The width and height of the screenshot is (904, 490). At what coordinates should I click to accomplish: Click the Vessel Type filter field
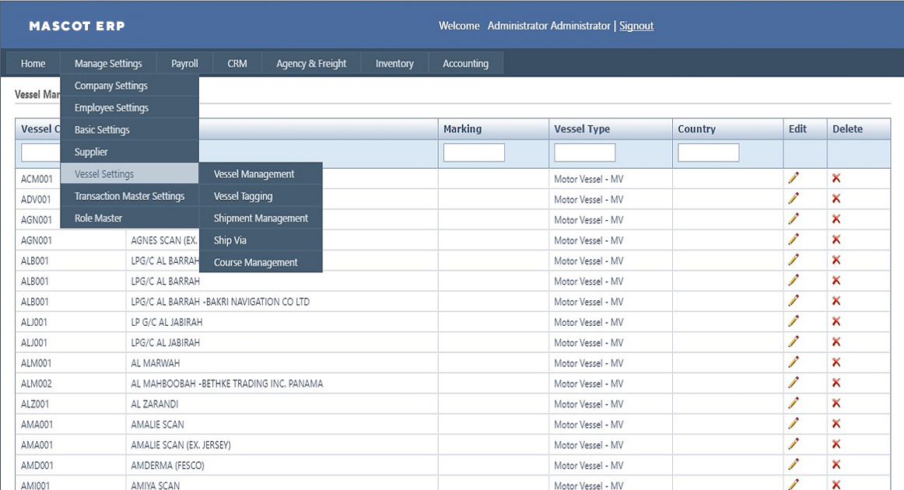(584, 152)
